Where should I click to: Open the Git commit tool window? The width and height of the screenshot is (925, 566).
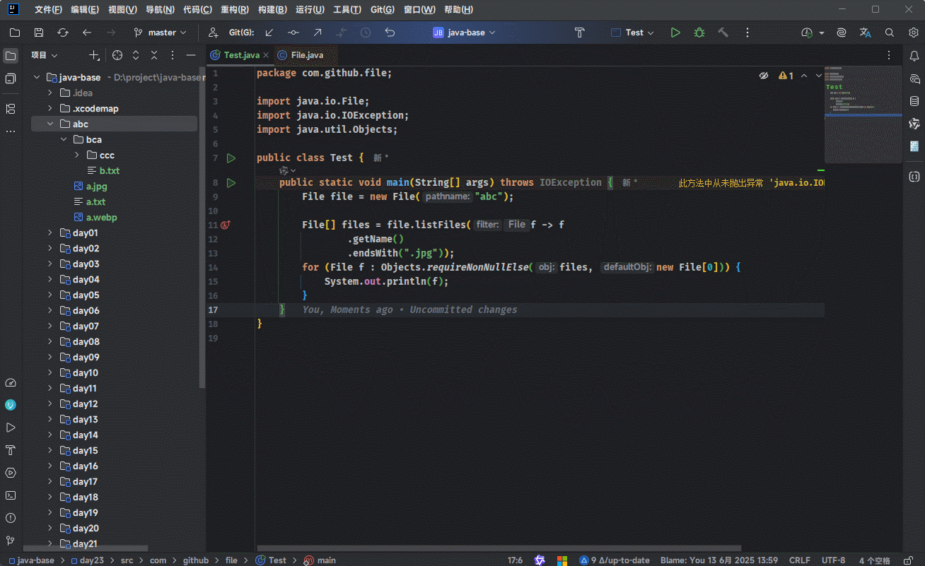pos(11,78)
